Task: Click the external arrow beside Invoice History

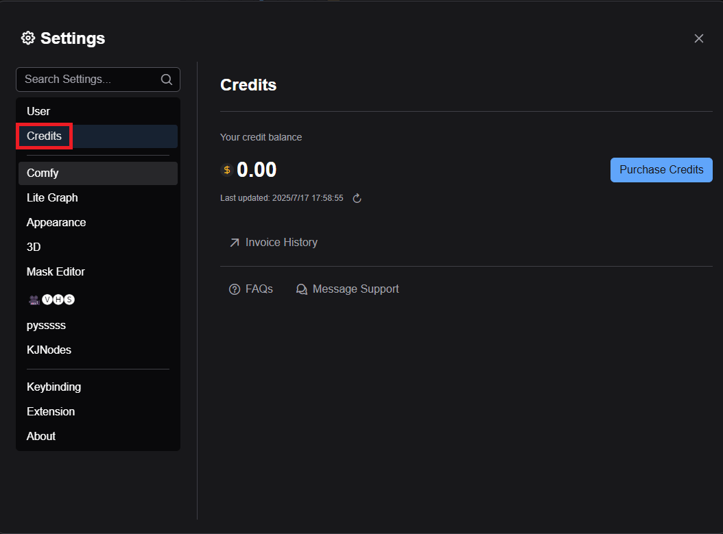Action: 234,242
